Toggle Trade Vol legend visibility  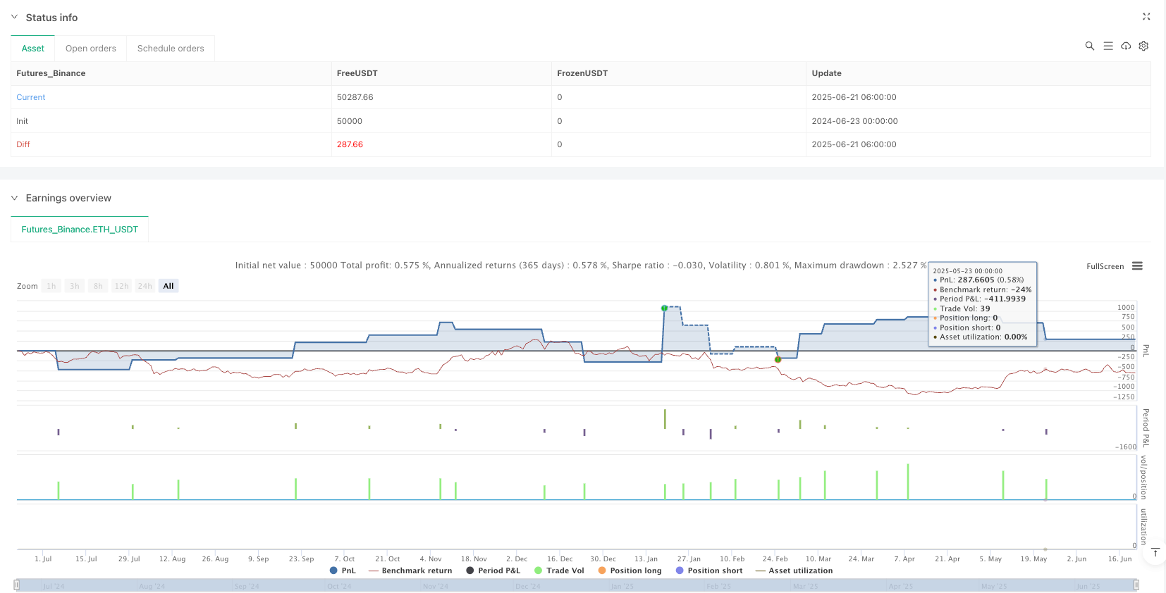(559, 570)
